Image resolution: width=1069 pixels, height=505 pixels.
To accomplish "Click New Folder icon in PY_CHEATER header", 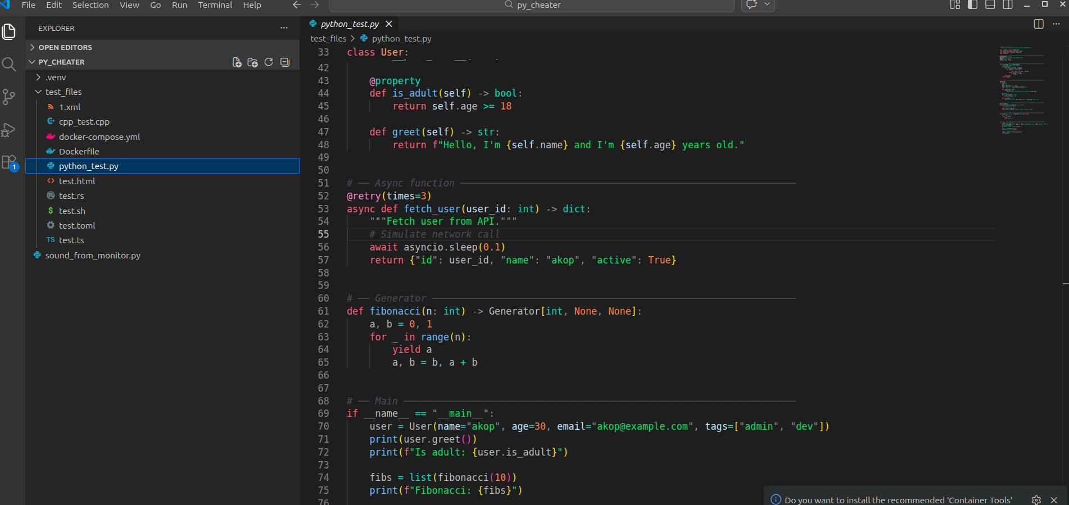I will (x=253, y=62).
